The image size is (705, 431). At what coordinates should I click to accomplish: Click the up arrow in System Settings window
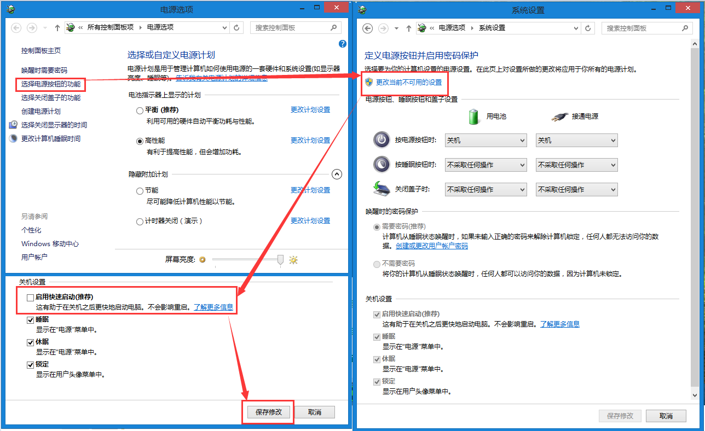[408, 28]
